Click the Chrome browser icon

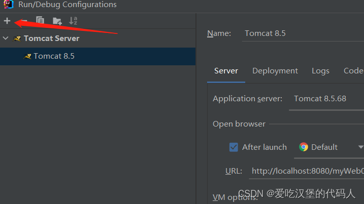click(304, 147)
